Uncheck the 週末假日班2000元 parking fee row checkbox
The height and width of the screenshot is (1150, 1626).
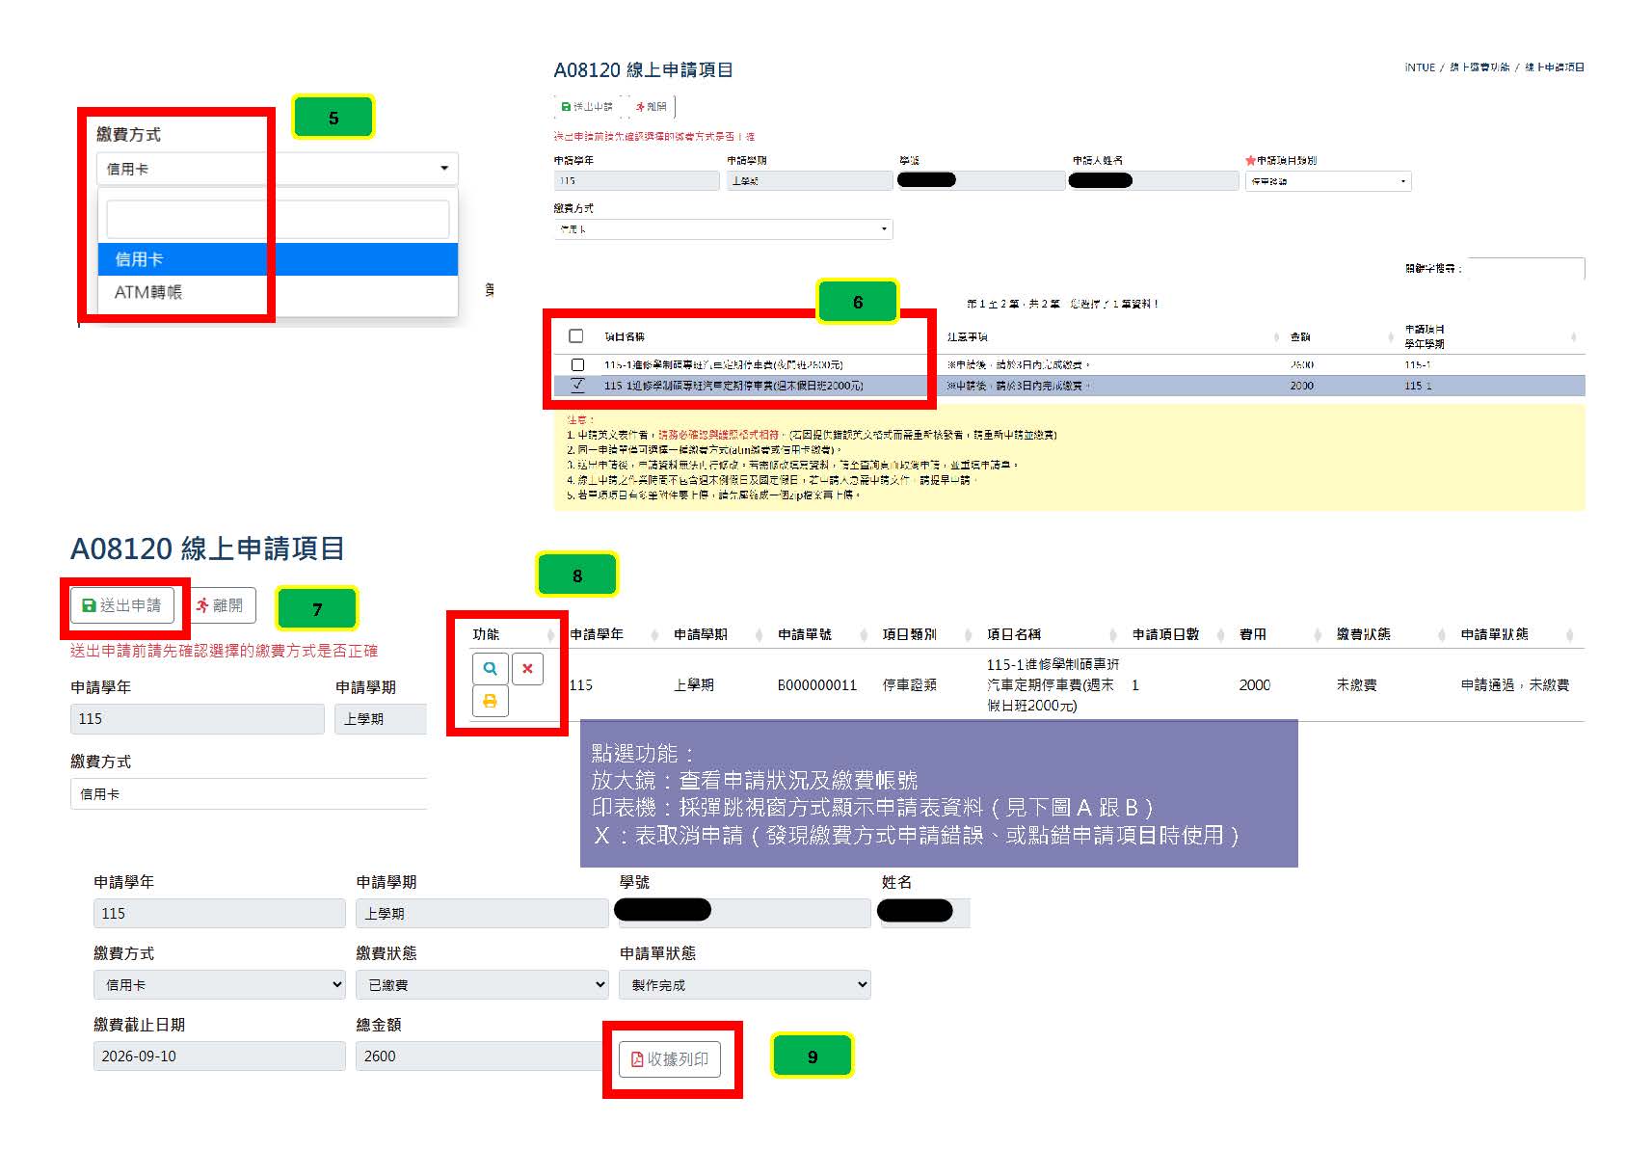(x=577, y=386)
